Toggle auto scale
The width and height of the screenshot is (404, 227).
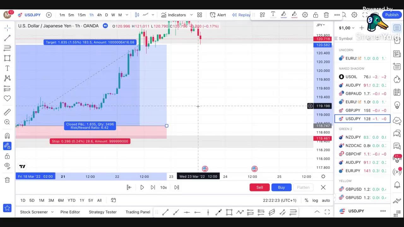click(326, 200)
